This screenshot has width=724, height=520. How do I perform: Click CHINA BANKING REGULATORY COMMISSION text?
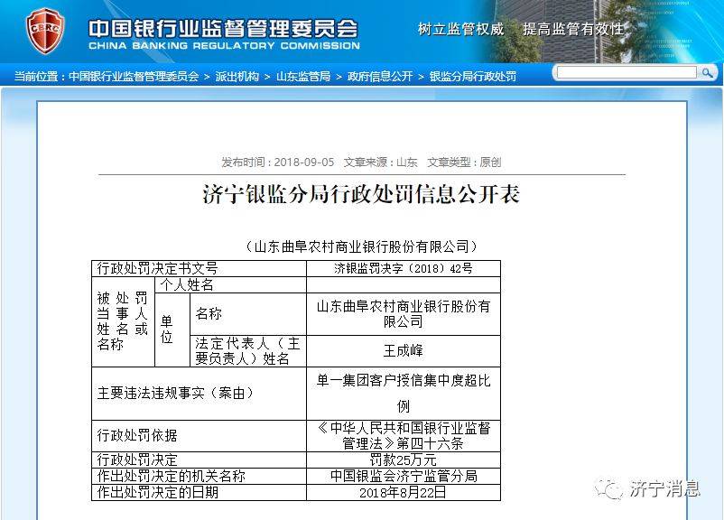pos(224,46)
